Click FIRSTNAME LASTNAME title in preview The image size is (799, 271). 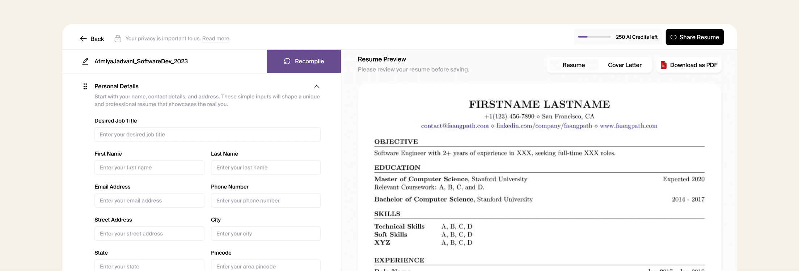[539, 104]
